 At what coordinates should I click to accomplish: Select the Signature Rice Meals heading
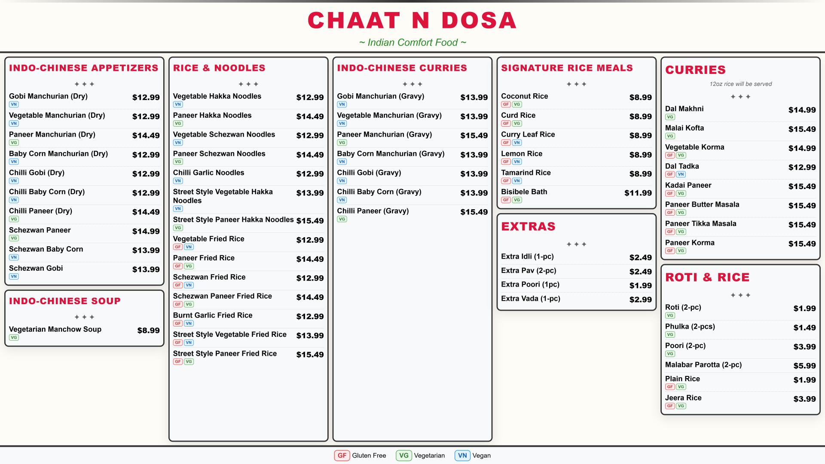coord(567,68)
